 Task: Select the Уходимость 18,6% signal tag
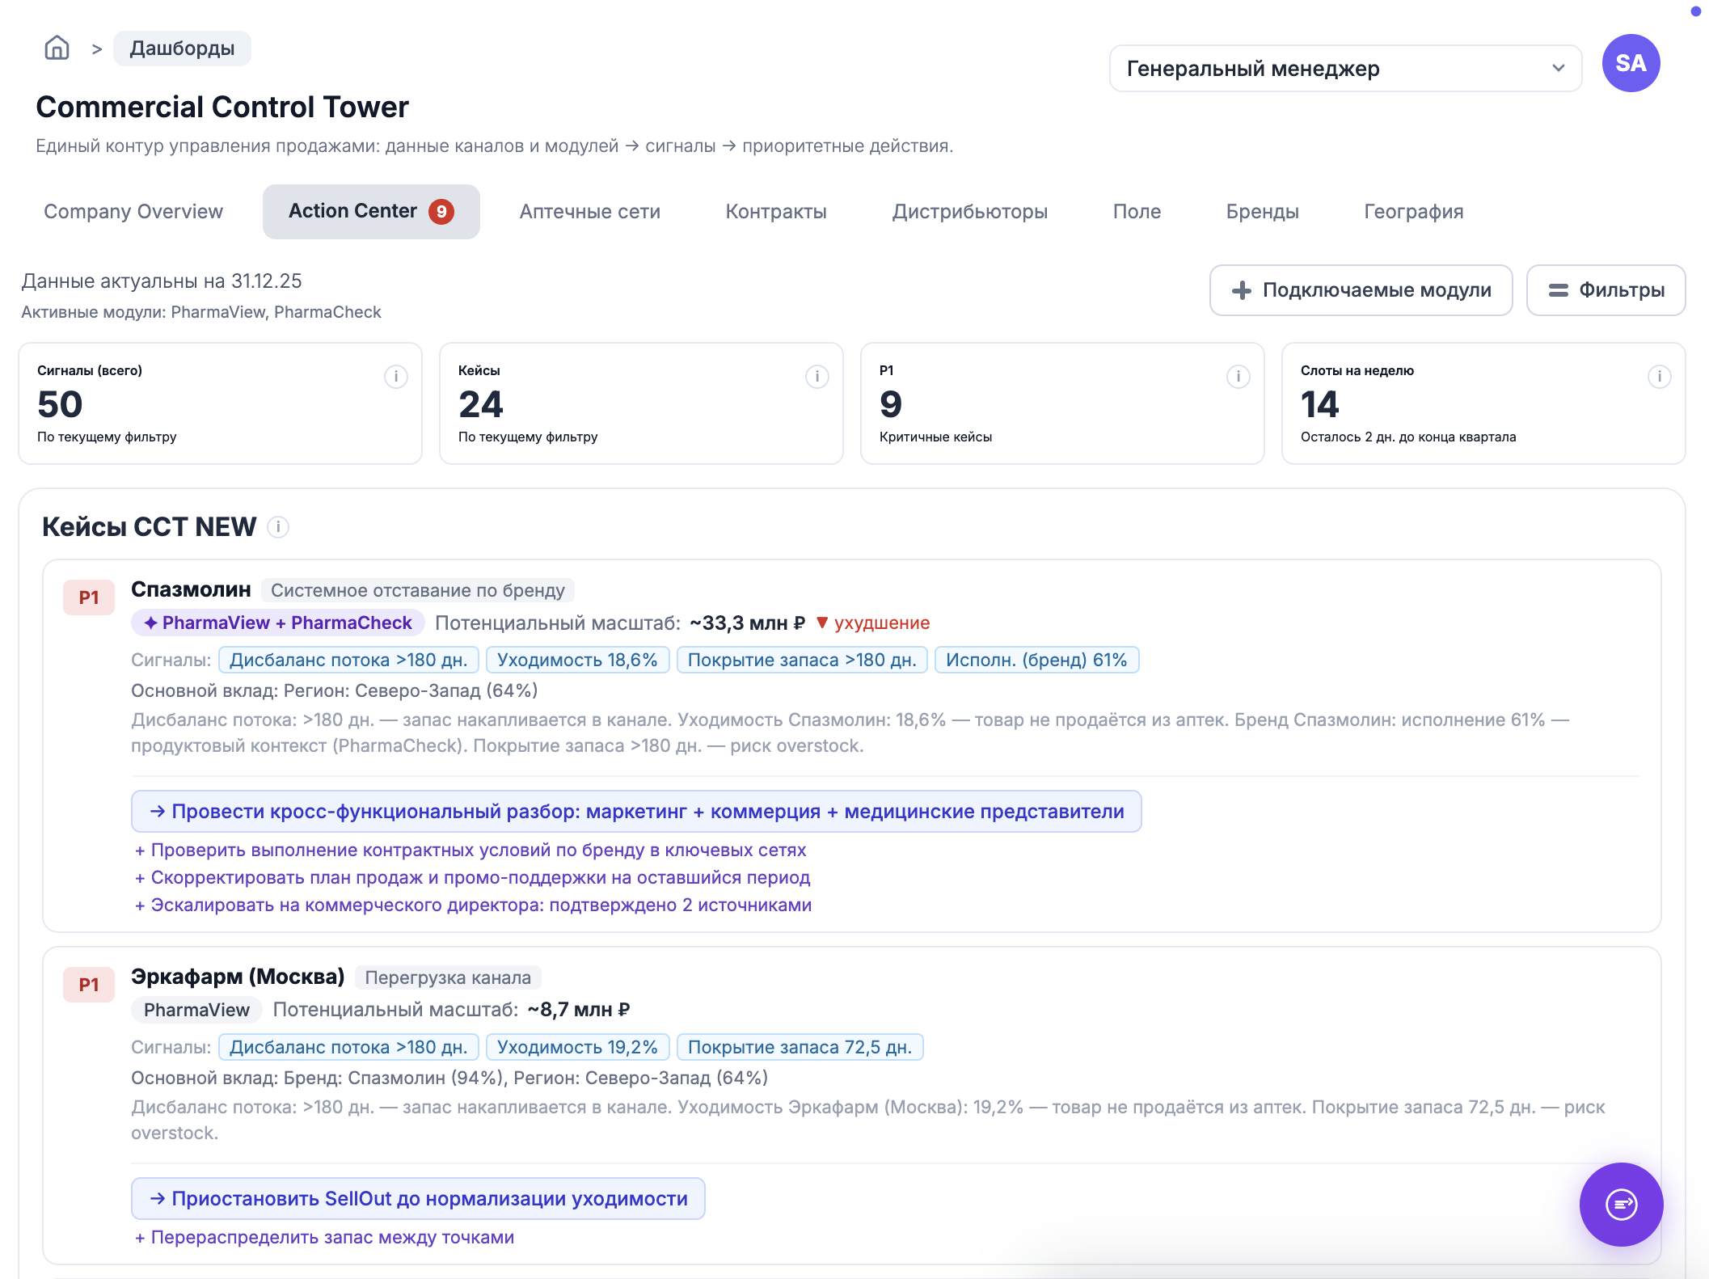[577, 661]
